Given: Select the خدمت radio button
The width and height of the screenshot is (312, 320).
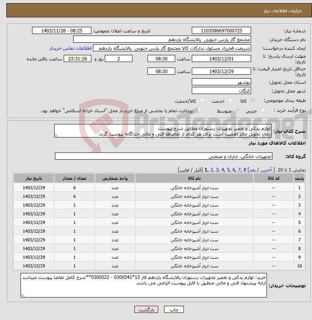Looking at the screenshot, I should coord(230,100).
